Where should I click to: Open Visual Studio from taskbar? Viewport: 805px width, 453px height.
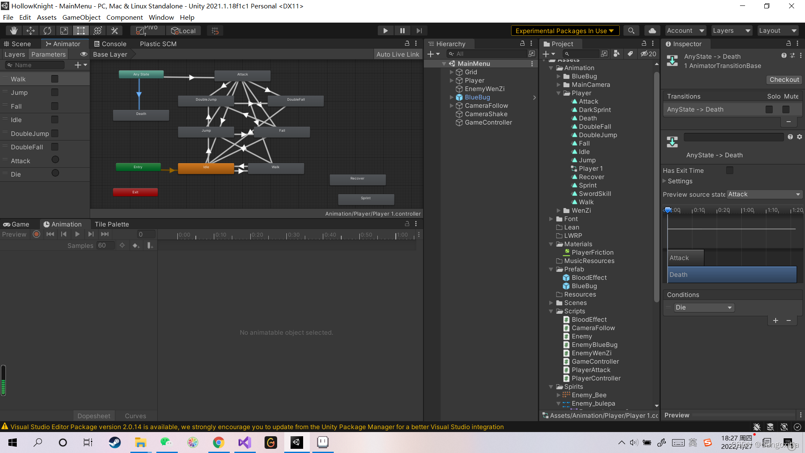(x=244, y=443)
